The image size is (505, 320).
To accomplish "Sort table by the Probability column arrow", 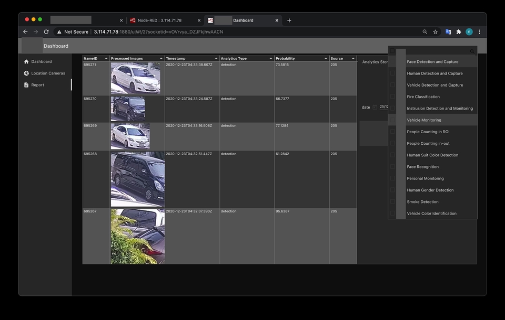I will [x=326, y=59].
